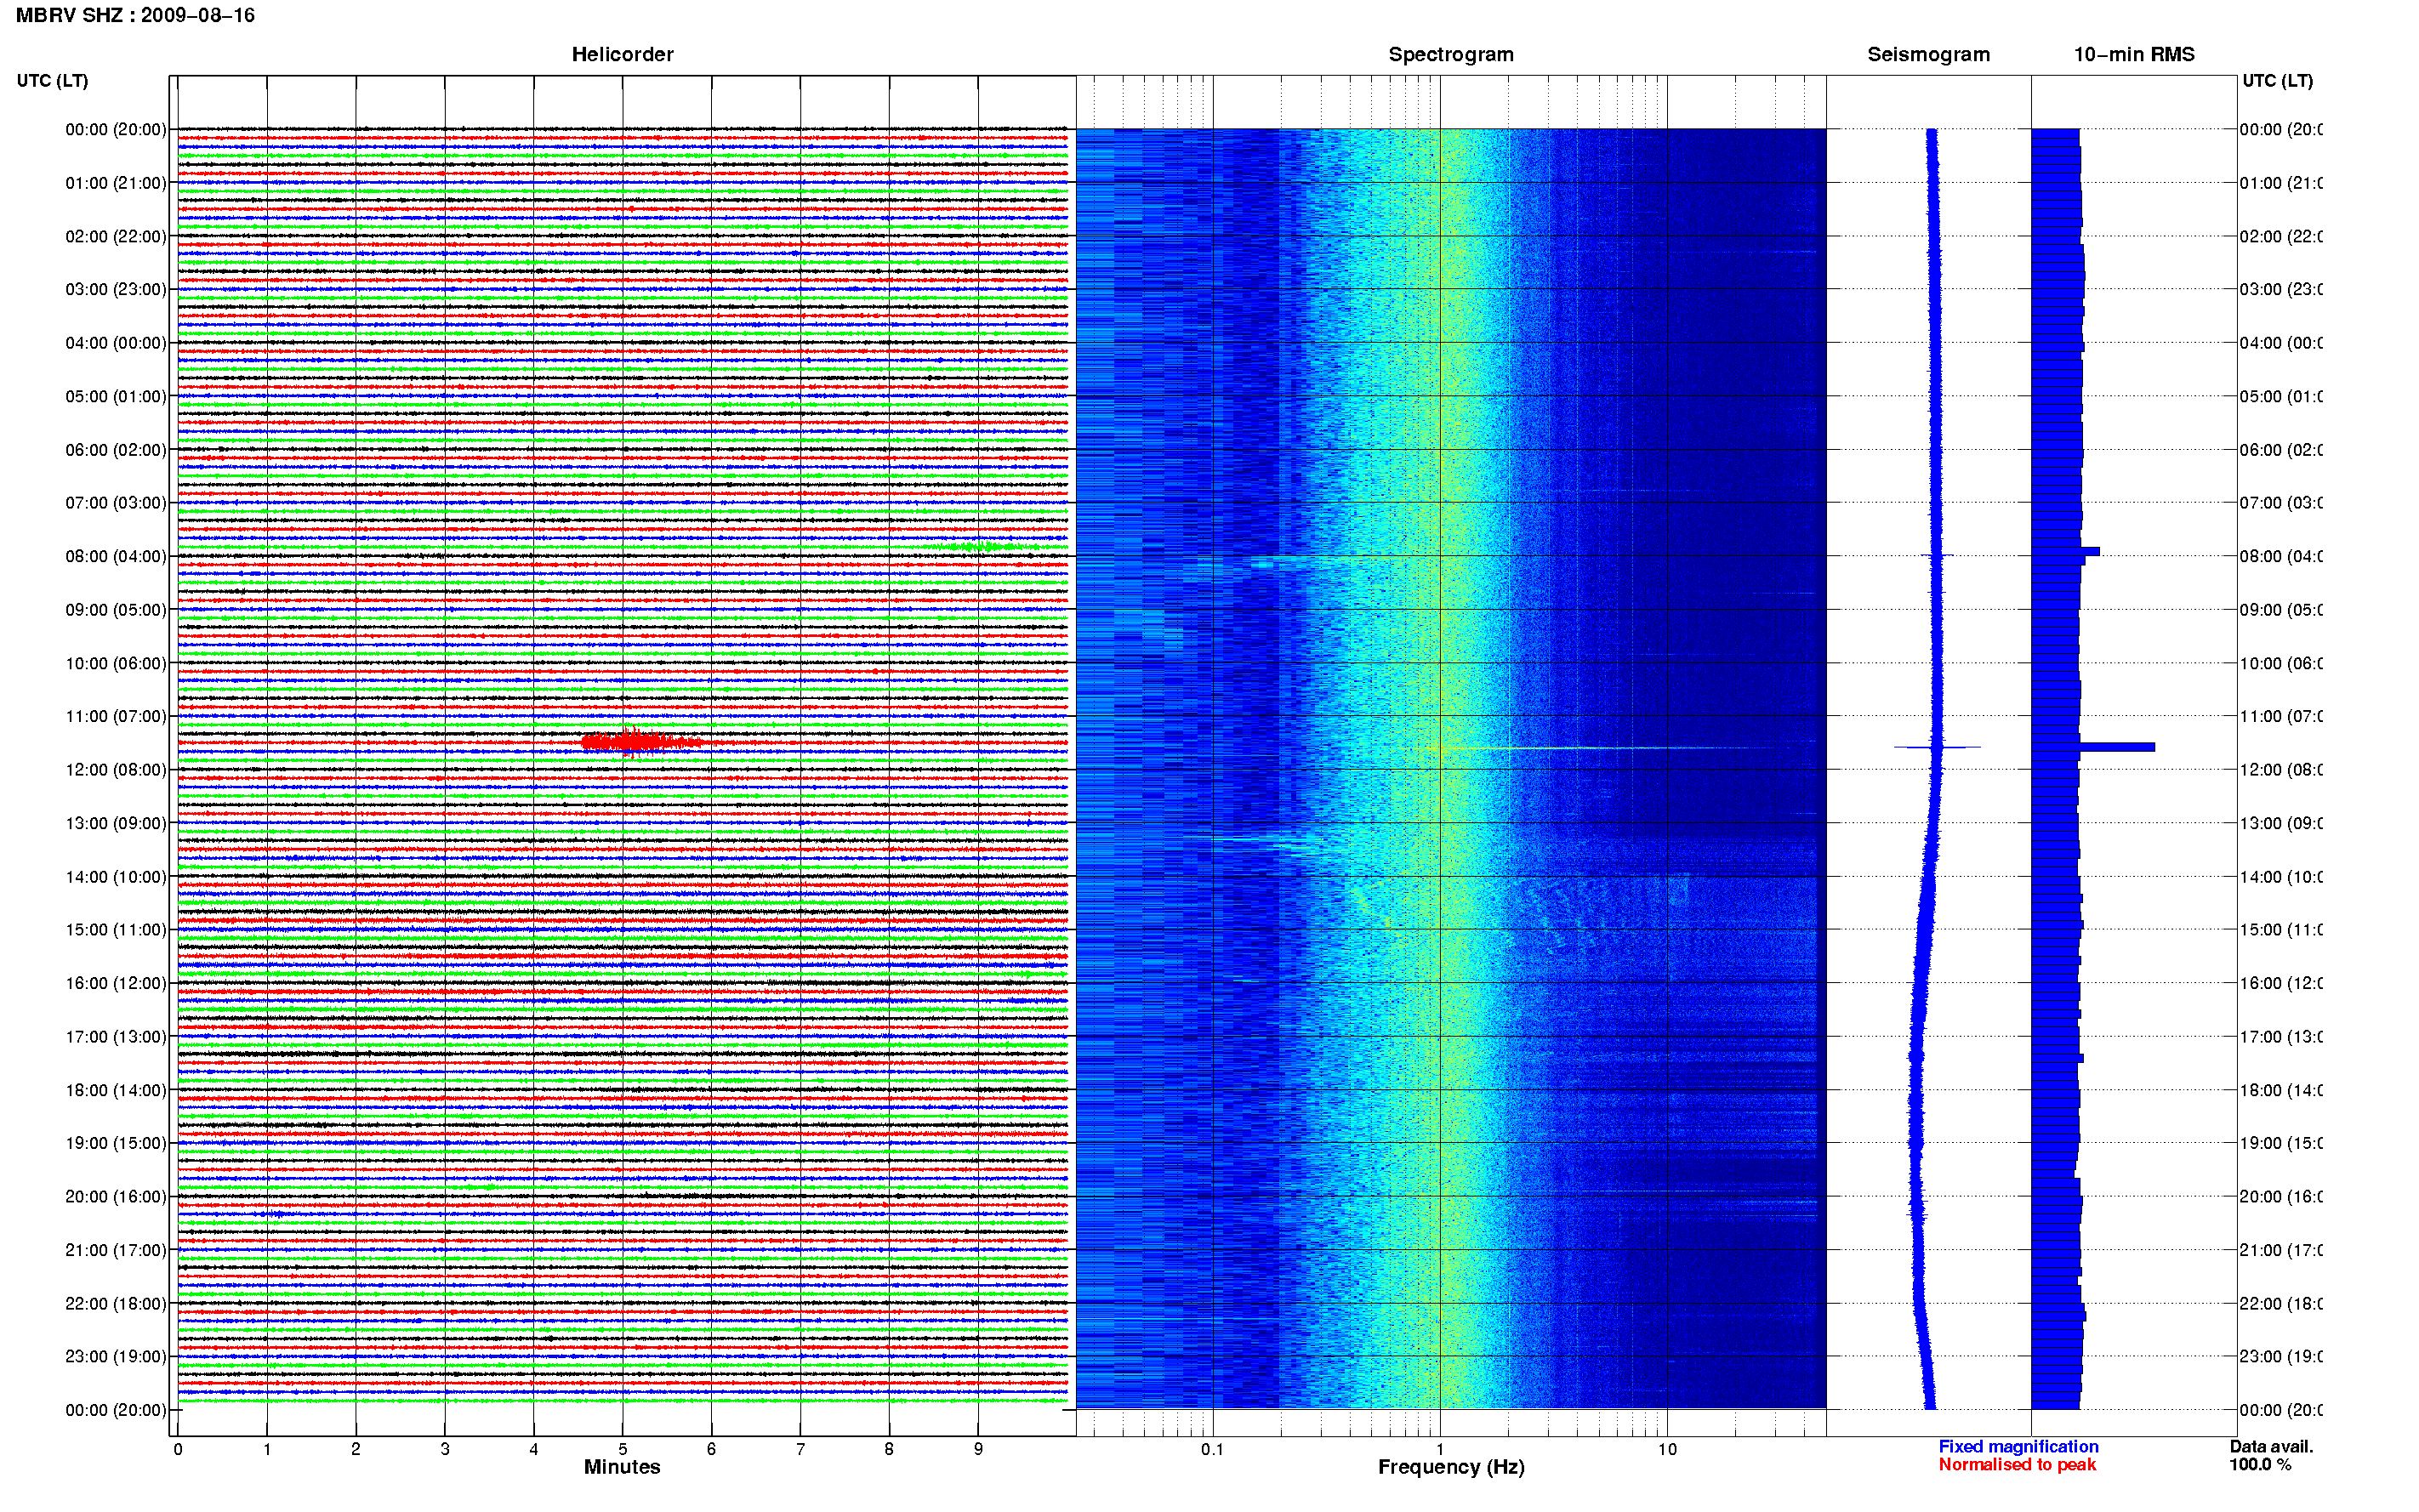Click the seismogram spike near 11:30
This screenshot has width=2419, height=1512.
pos(1937,747)
